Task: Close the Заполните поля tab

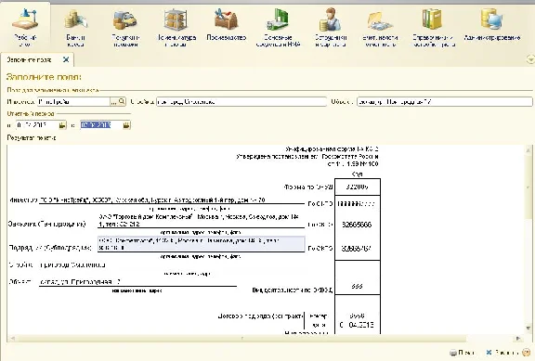Action: click(66, 59)
